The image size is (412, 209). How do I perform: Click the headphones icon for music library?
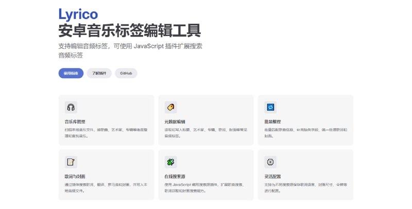click(71, 107)
